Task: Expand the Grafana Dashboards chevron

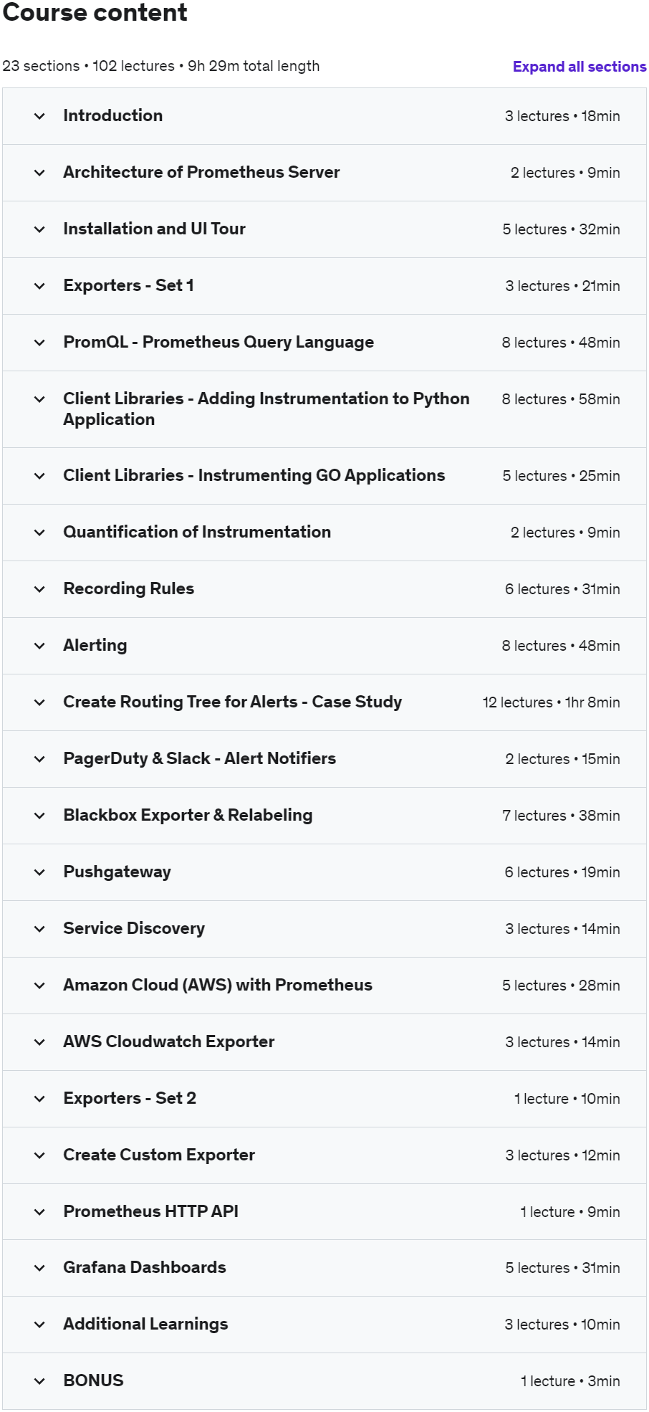Action: [39, 1268]
